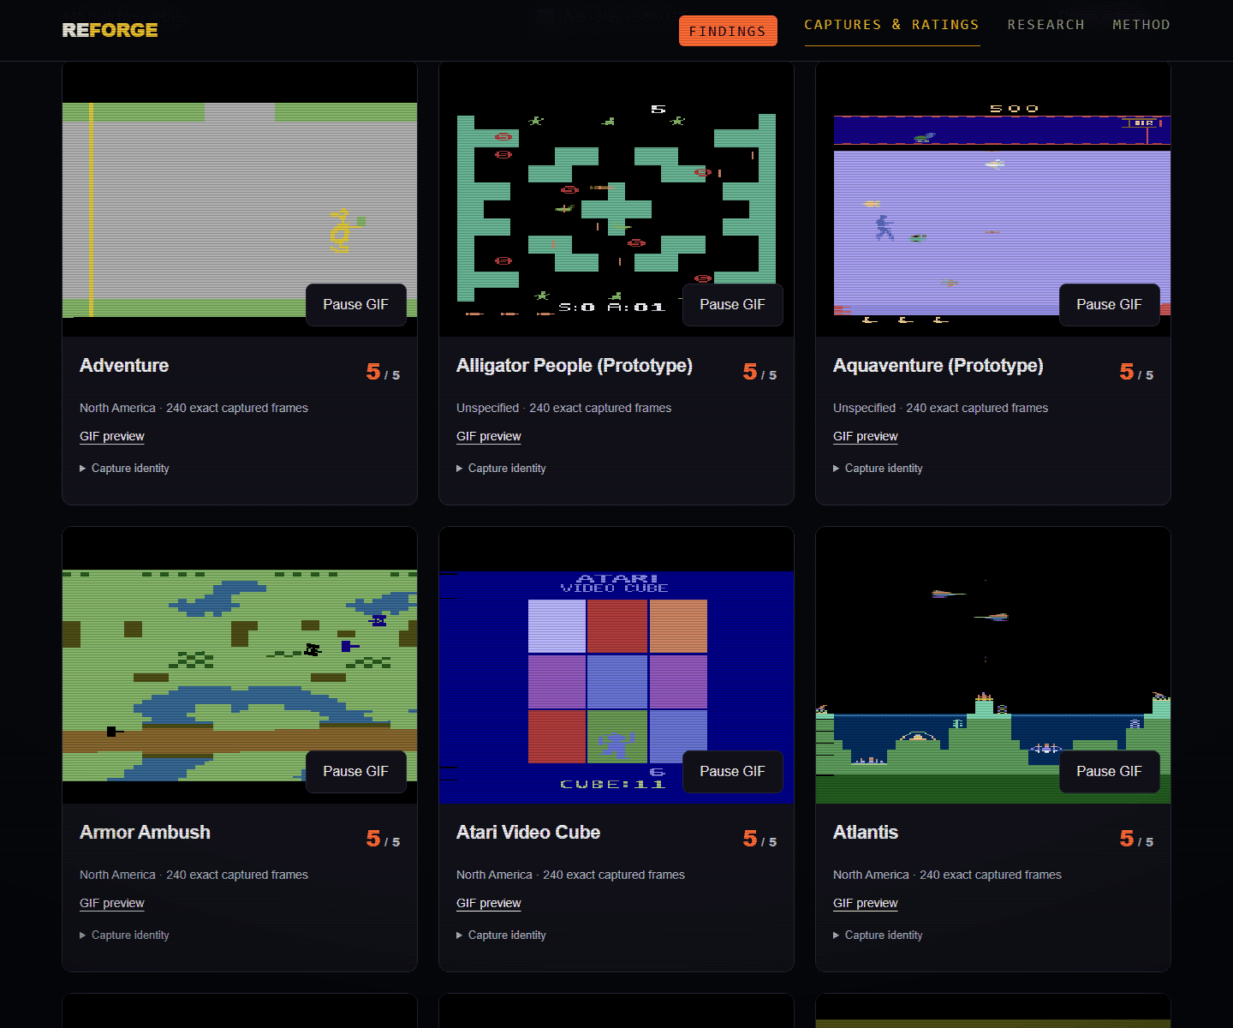Select the Adventure card title
The image size is (1233, 1028).
(124, 366)
